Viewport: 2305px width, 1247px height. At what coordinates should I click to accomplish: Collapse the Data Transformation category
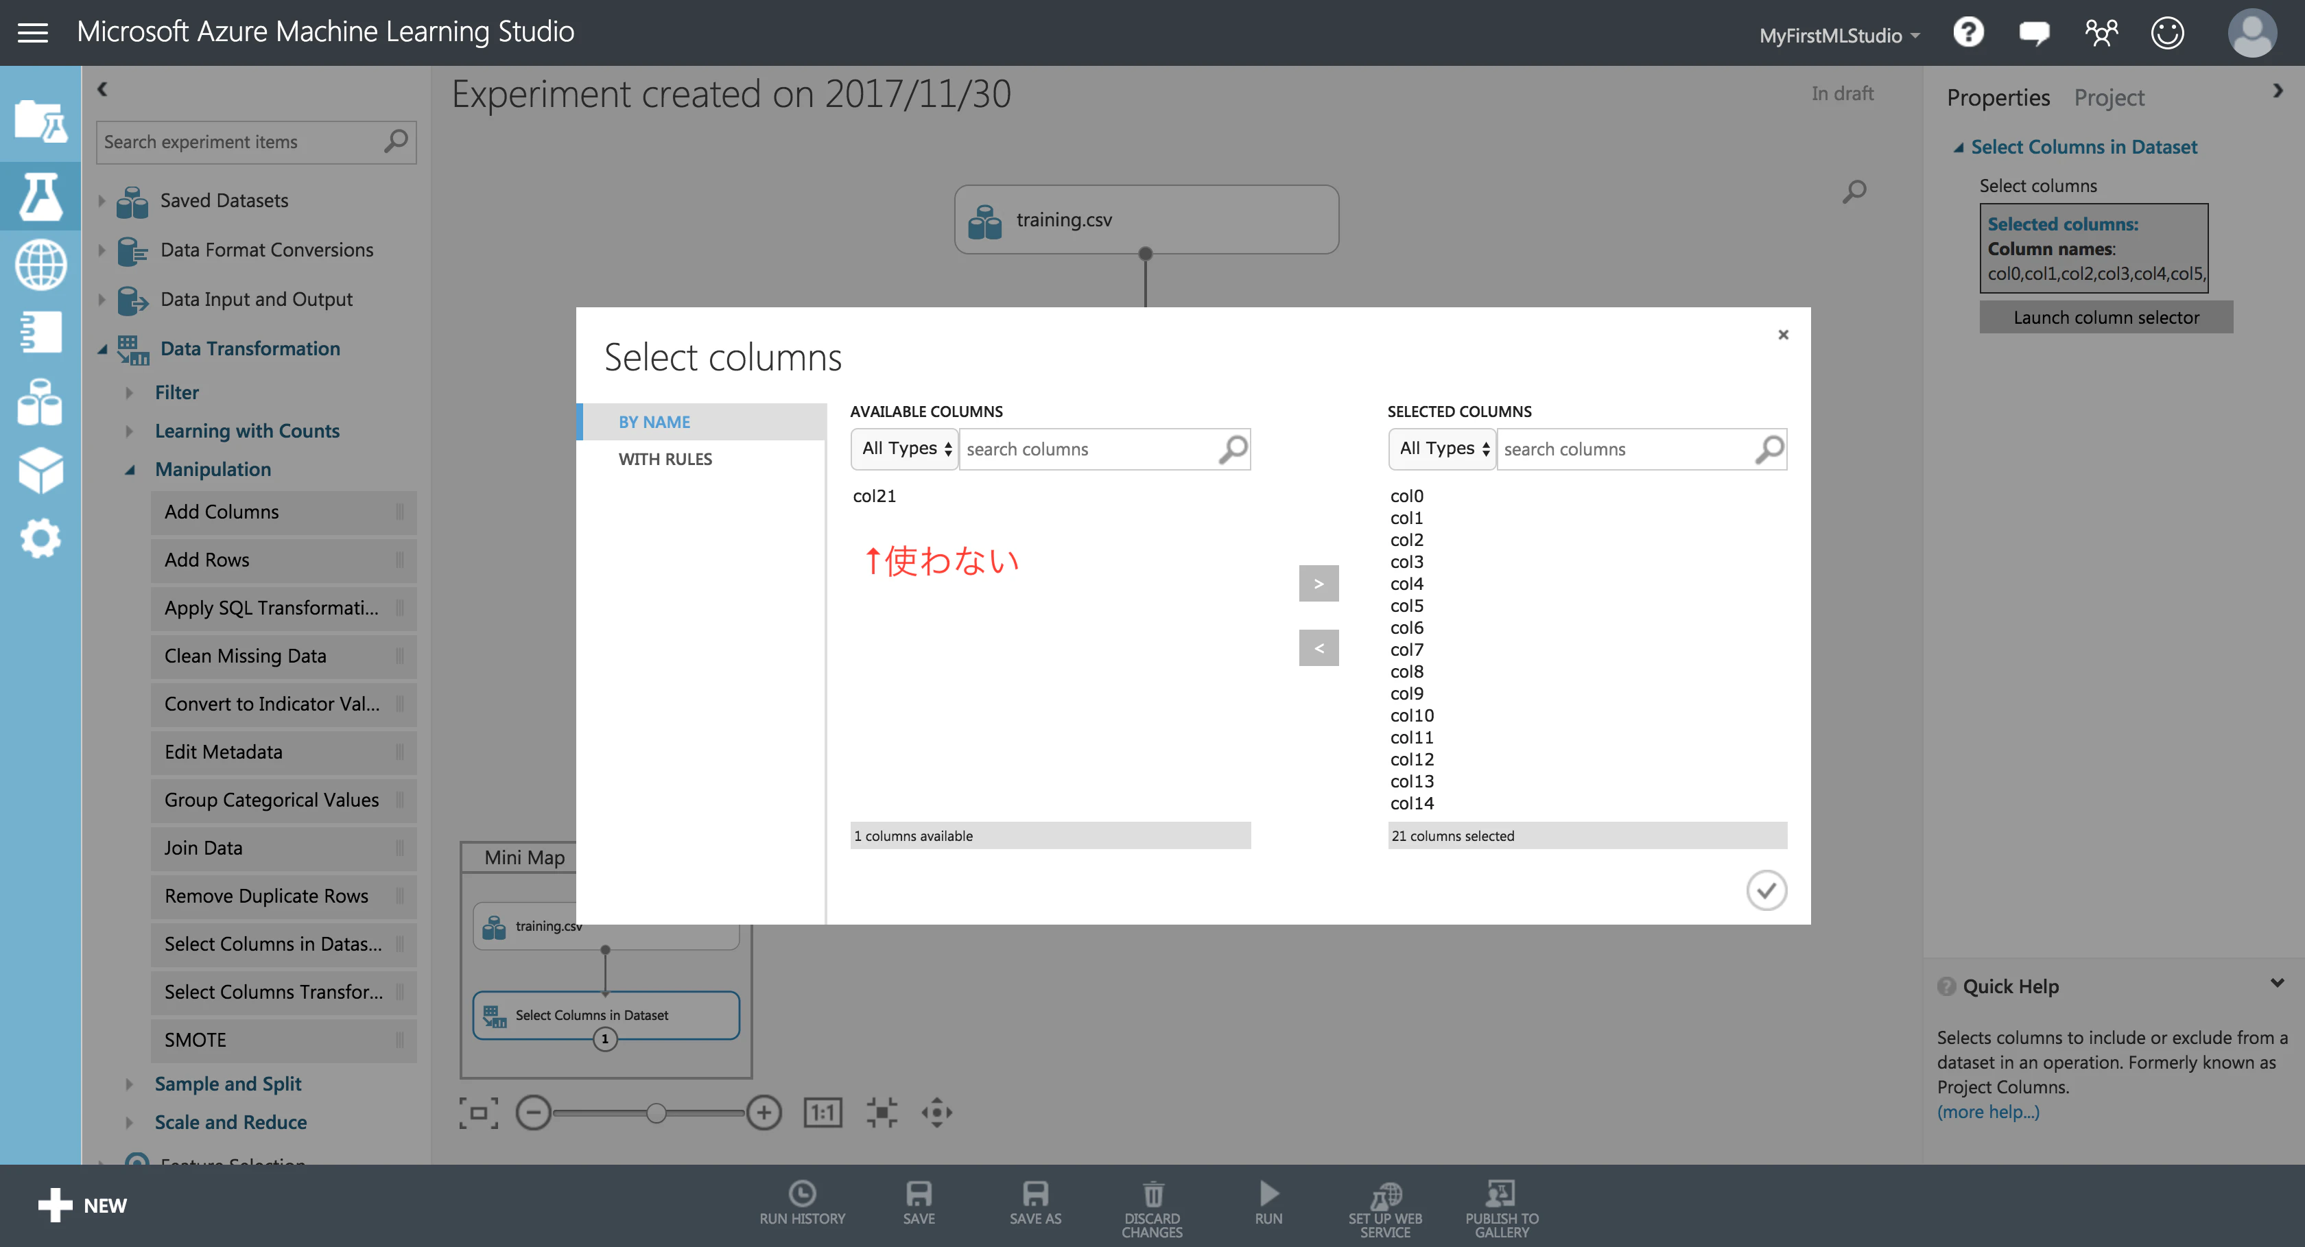(101, 349)
